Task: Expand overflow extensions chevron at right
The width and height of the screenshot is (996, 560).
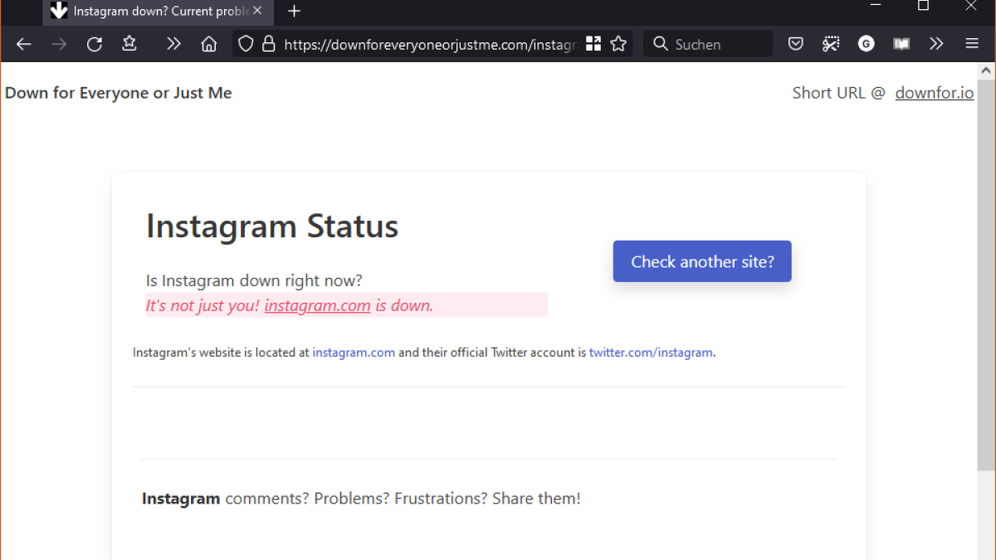Action: [x=936, y=44]
